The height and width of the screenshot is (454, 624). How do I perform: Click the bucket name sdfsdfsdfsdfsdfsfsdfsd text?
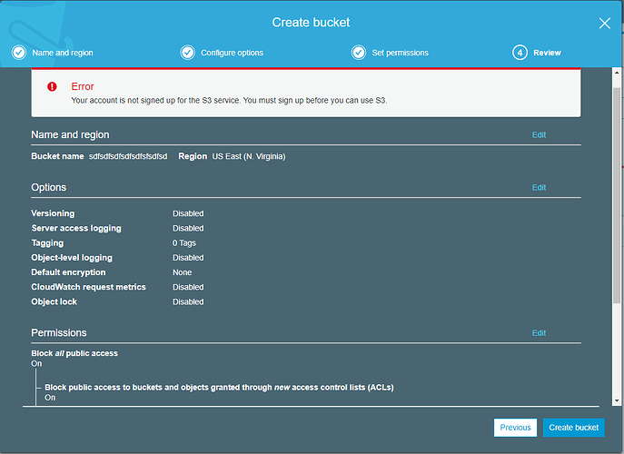128,156
